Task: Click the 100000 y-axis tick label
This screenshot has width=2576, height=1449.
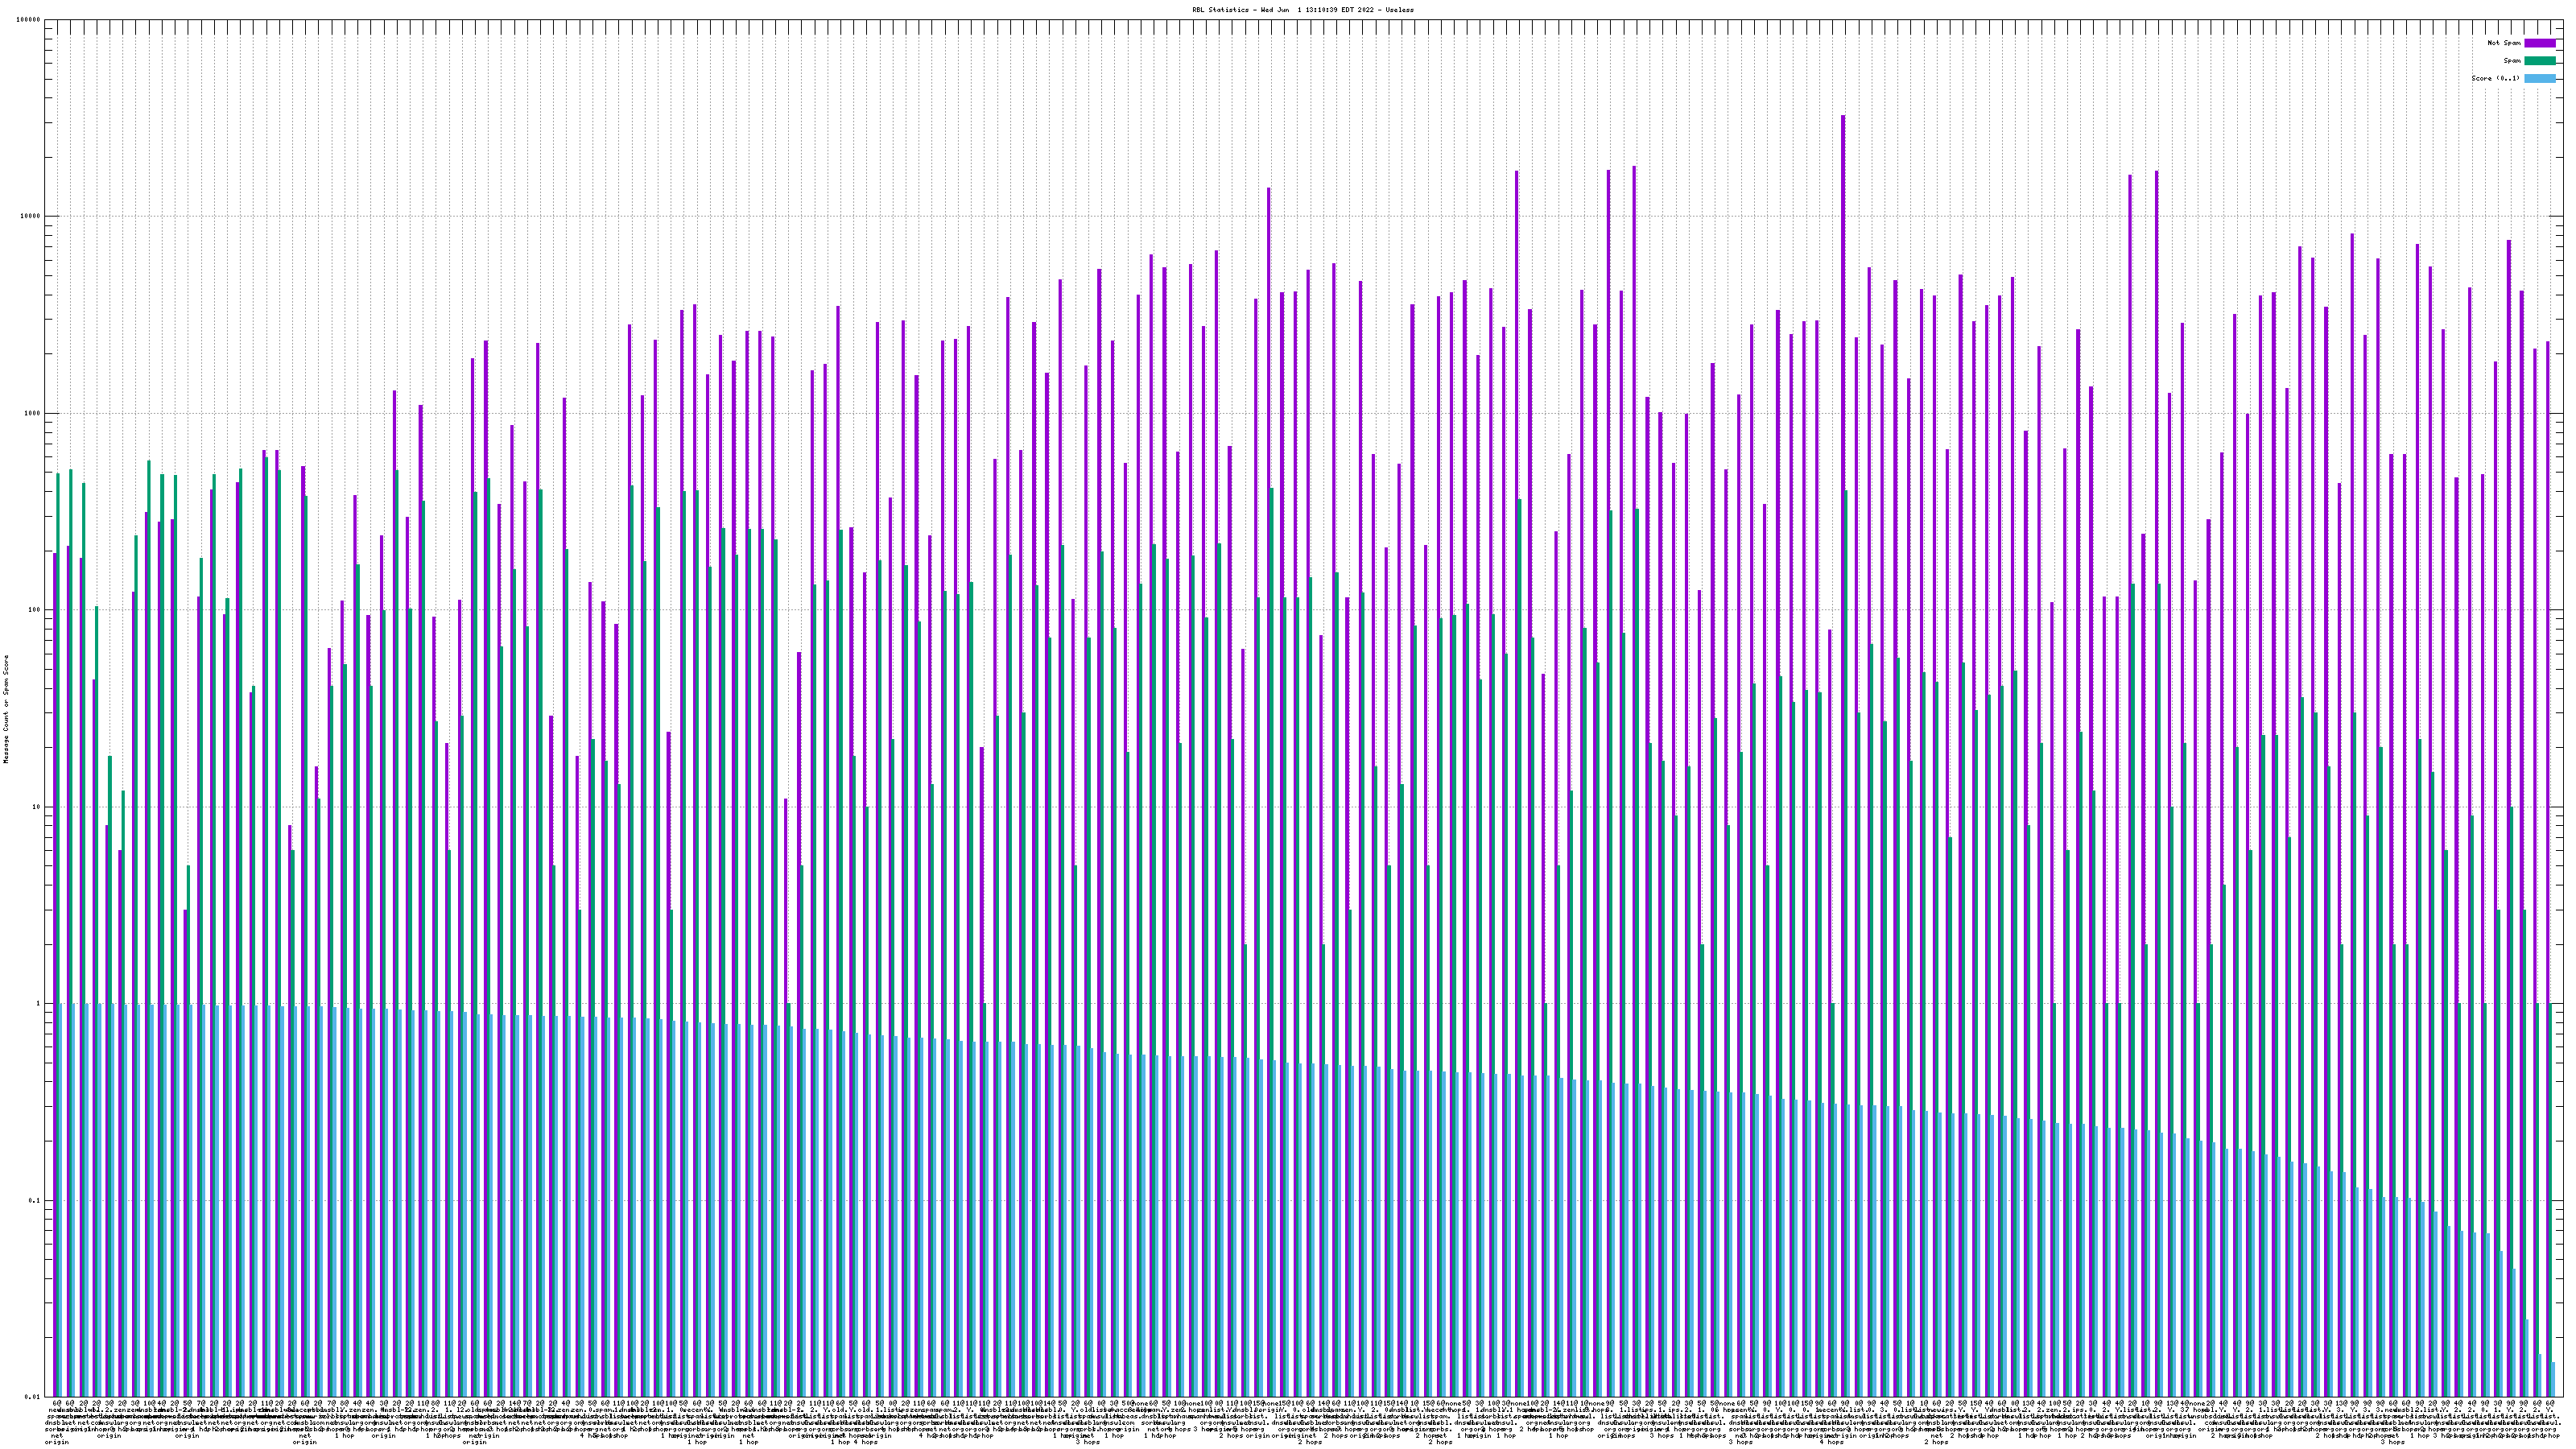Action: pos(29,20)
